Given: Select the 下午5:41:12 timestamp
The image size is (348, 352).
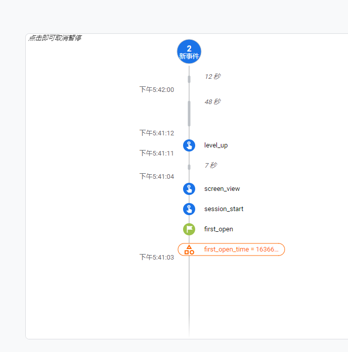Looking at the screenshot, I should click(x=157, y=133).
